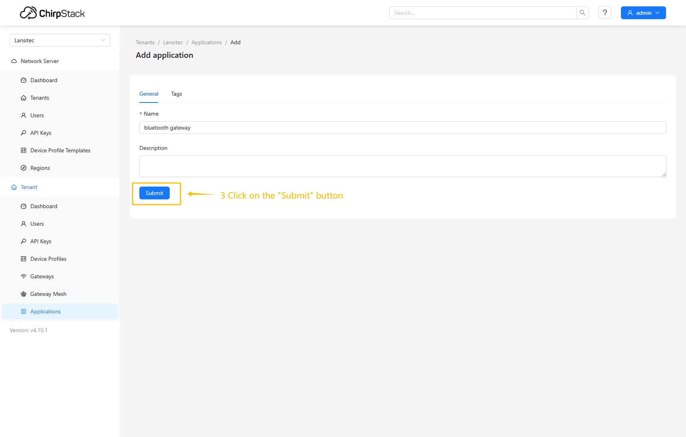Image resolution: width=686 pixels, height=437 pixels.
Task: Collapse the Tenant menu section
Action: (x=29, y=187)
